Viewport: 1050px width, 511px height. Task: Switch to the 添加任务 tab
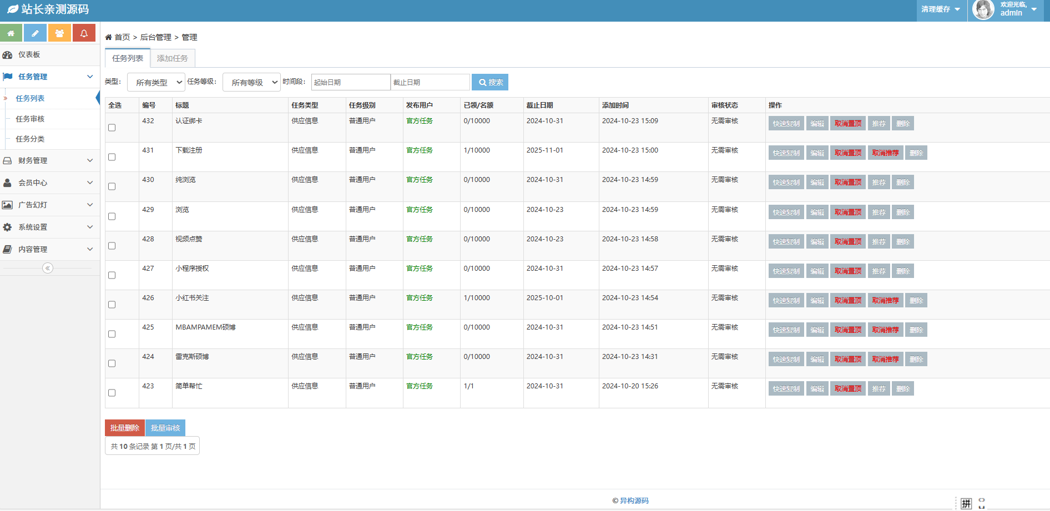coord(172,58)
